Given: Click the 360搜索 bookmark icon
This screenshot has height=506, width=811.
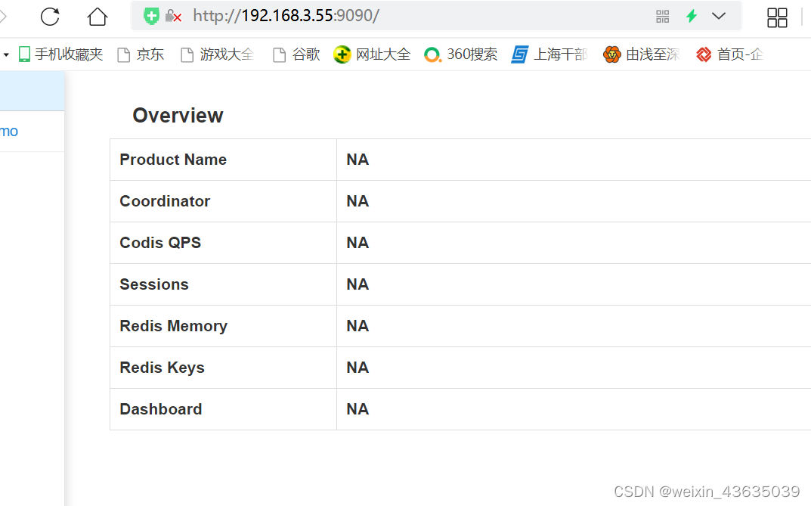Looking at the screenshot, I should (432, 54).
